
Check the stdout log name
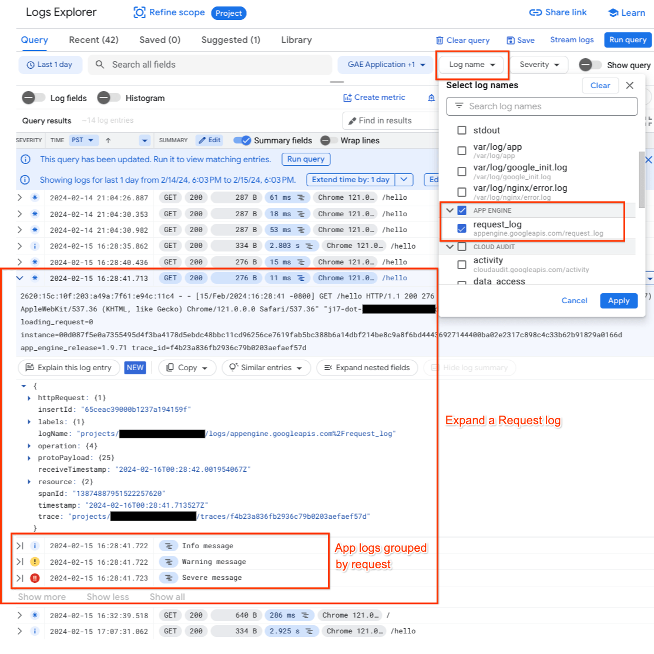[462, 130]
